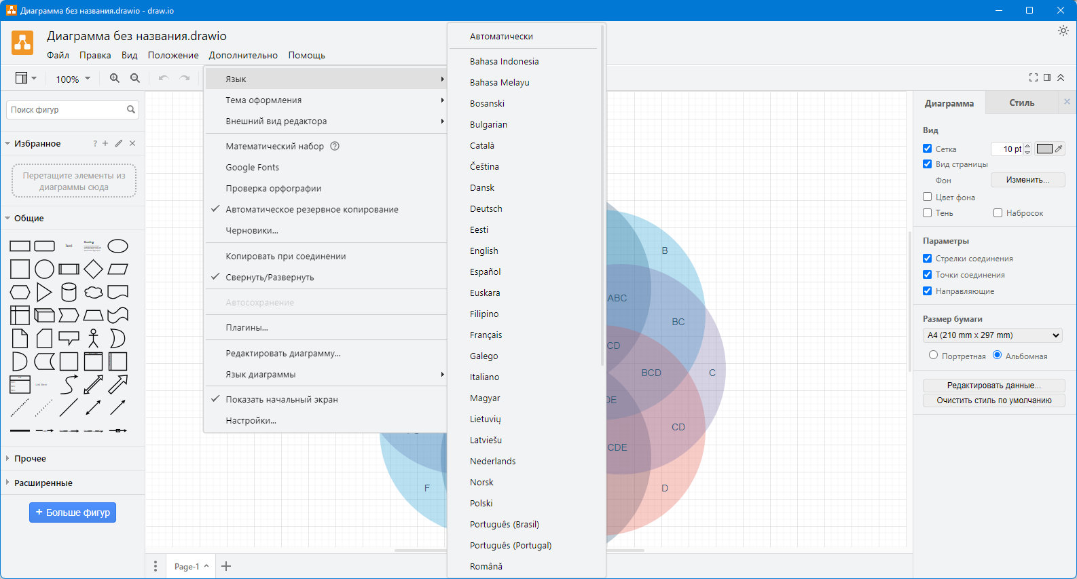Switch to the Стиль tab
1077x579 pixels.
(1021, 103)
